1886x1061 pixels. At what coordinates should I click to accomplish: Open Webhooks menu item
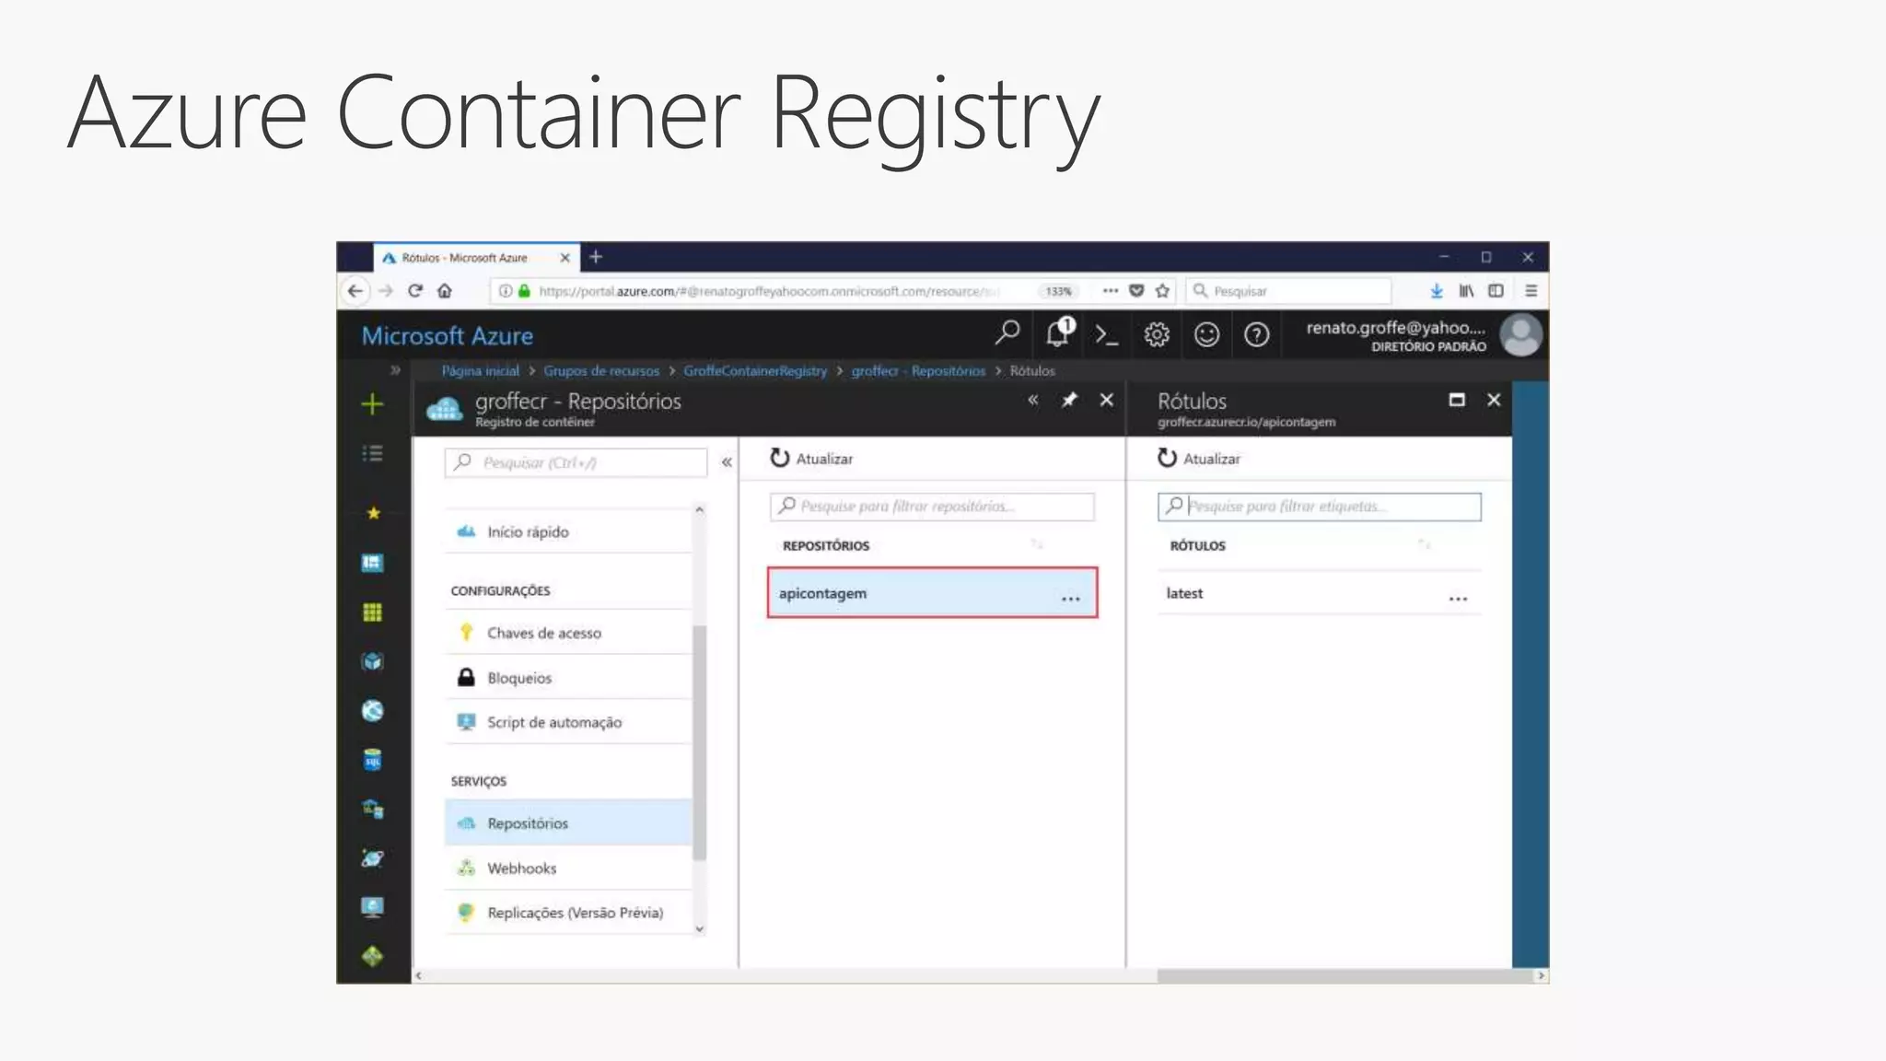(x=568, y=868)
